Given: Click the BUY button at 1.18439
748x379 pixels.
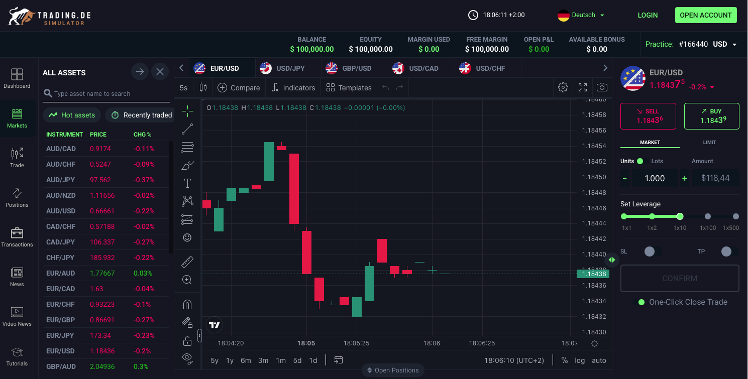Looking at the screenshot, I should pyautogui.click(x=711, y=116).
